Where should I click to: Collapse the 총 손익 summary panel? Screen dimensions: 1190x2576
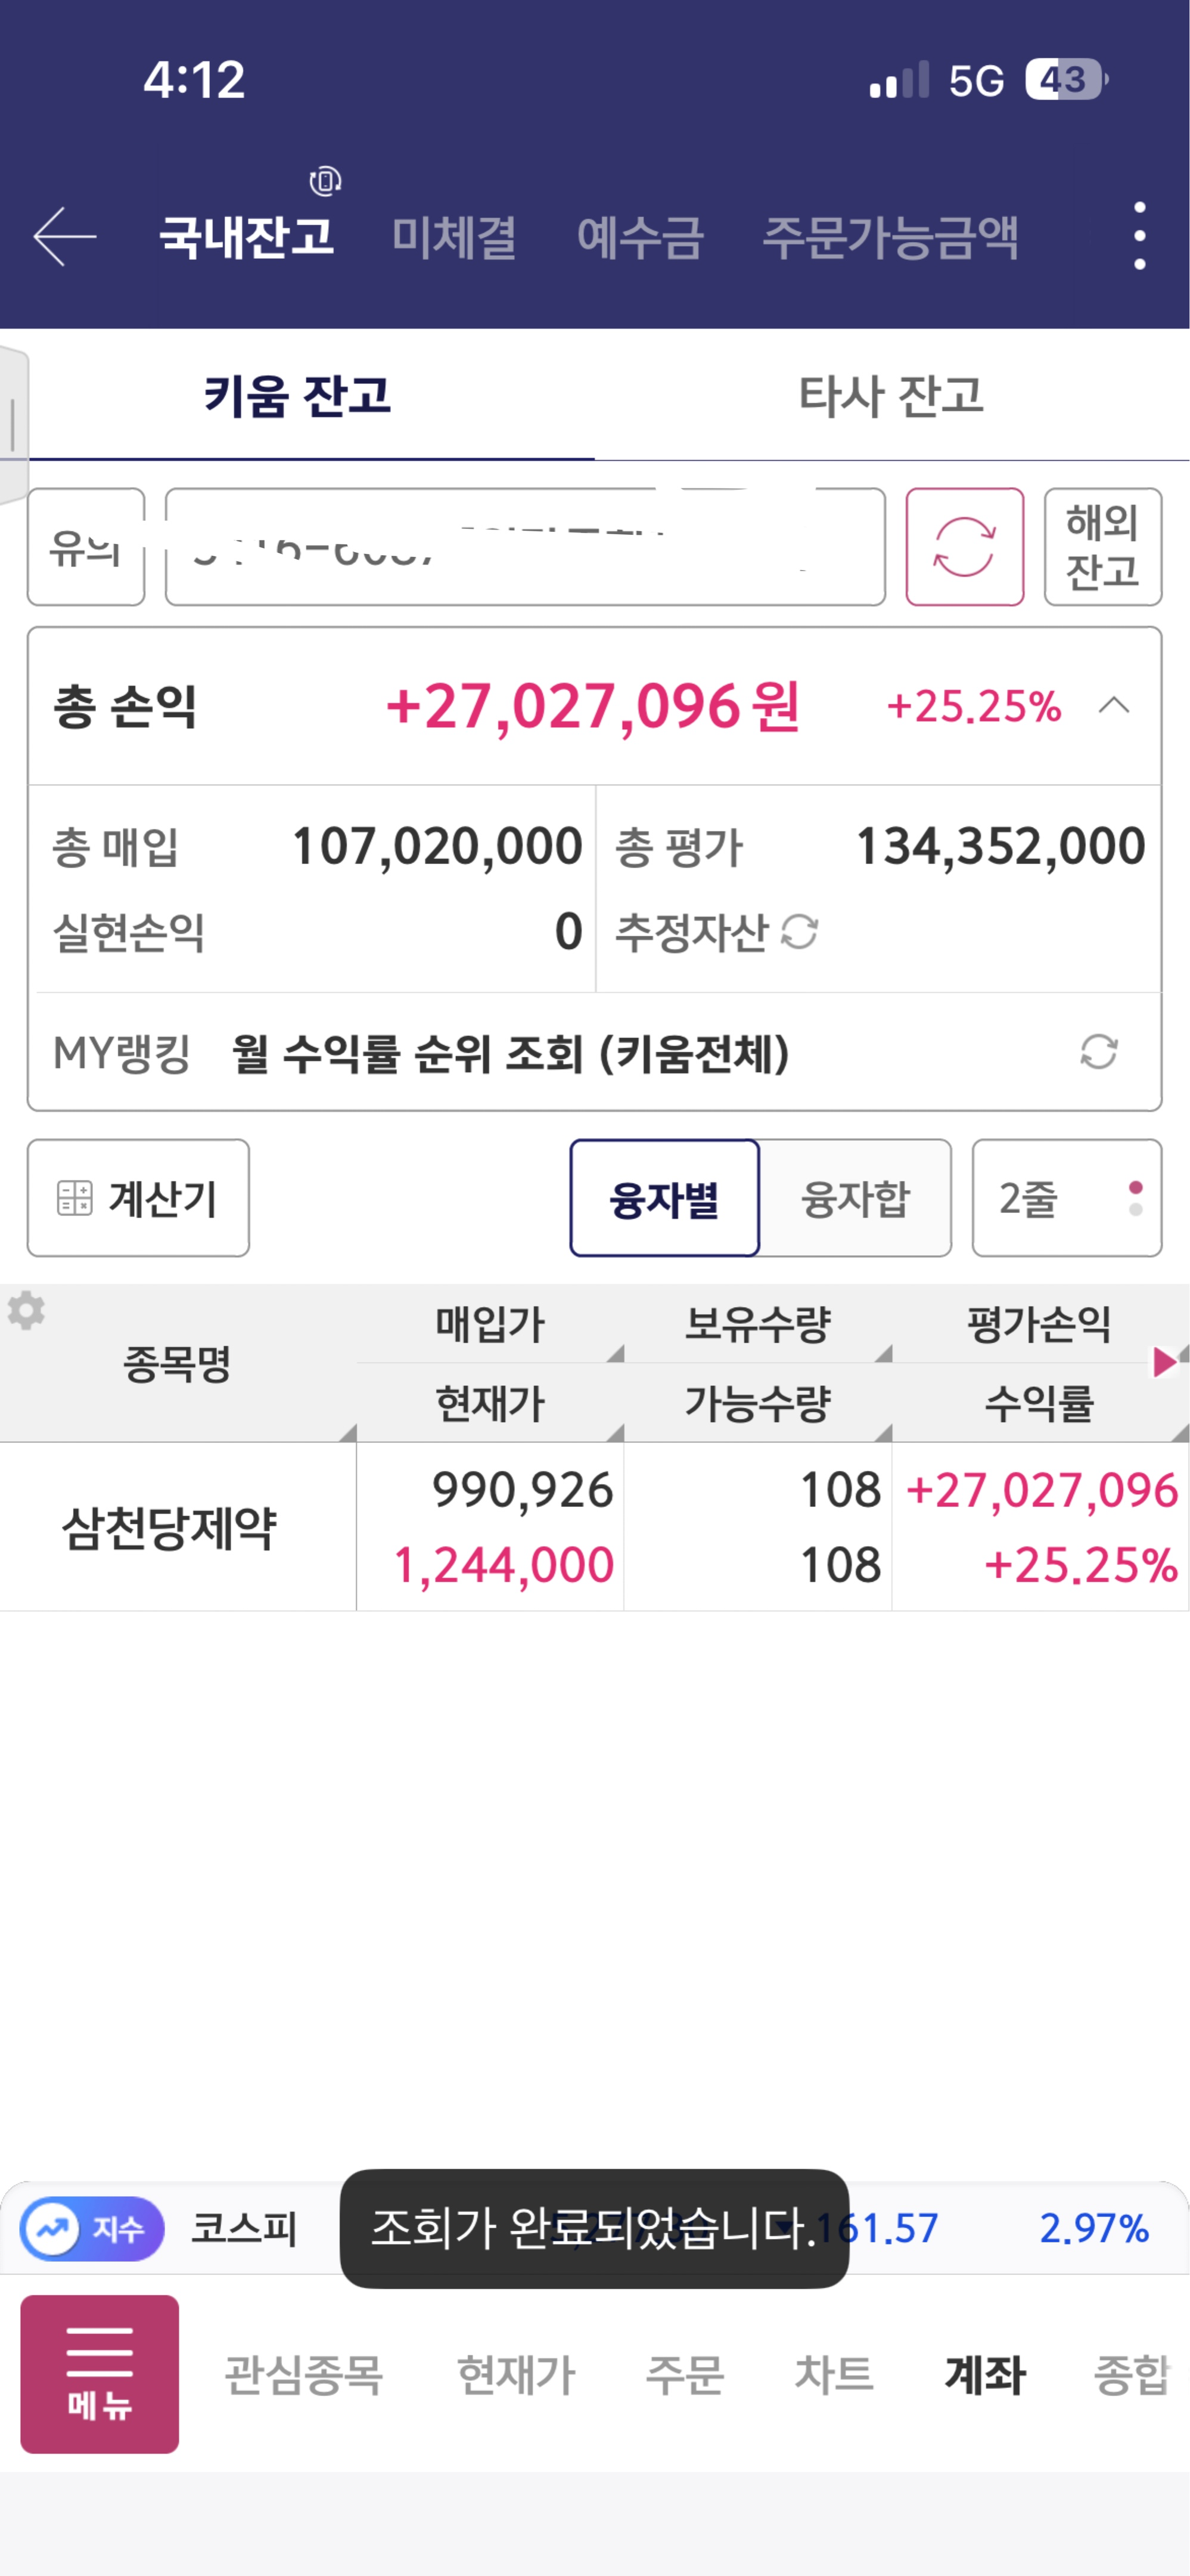1114,706
